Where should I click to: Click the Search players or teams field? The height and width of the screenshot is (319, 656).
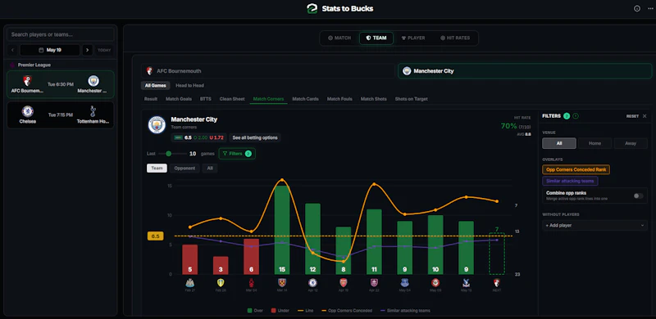[61, 34]
